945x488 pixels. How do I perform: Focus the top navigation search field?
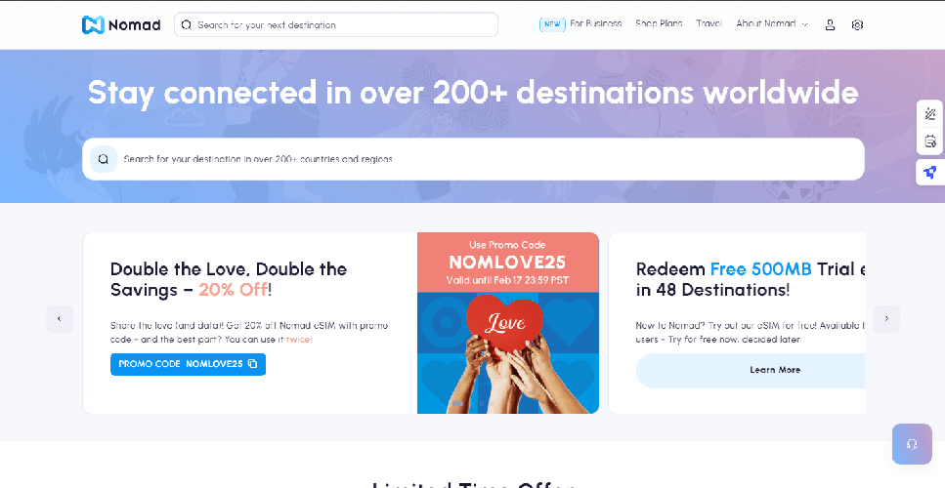click(336, 24)
